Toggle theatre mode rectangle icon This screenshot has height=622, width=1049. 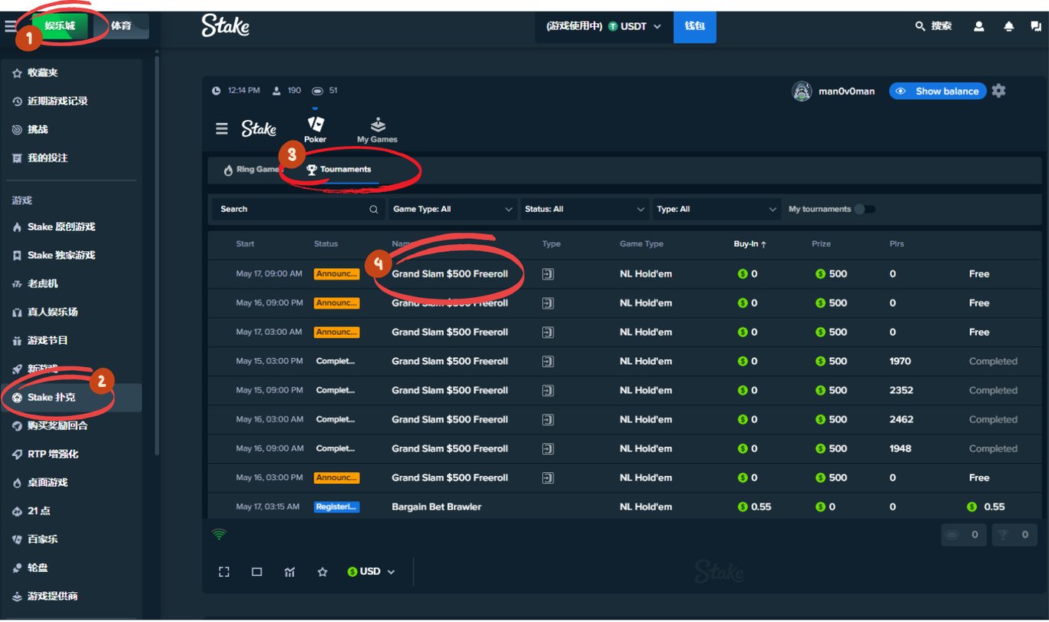[x=257, y=572]
